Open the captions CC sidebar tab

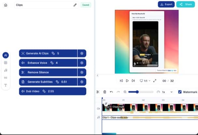(x=6, y=78)
